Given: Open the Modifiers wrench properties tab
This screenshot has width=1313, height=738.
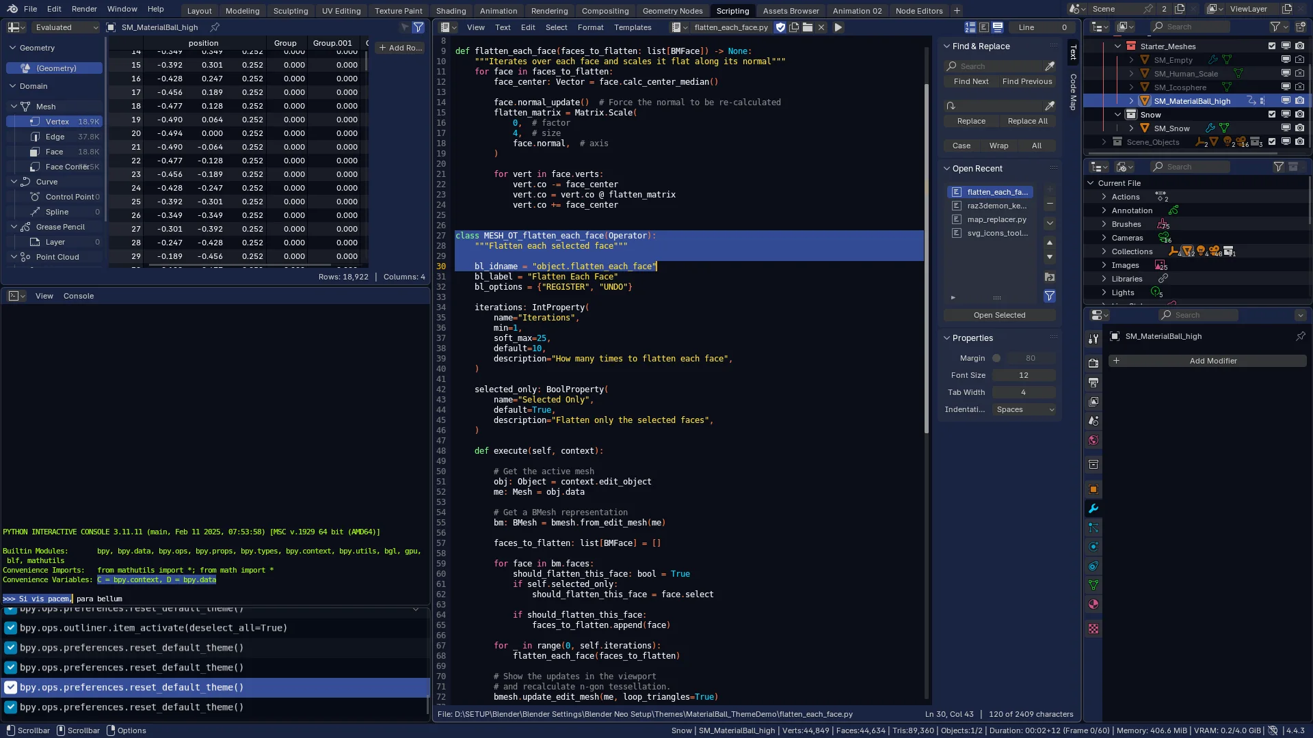Looking at the screenshot, I should tap(1093, 508).
